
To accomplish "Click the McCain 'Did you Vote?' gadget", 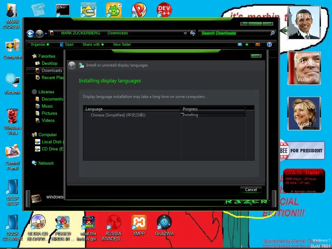I will click(304, 68).
